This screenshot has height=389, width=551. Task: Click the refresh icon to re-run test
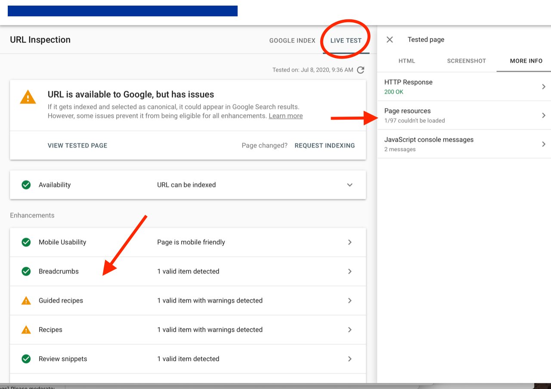(x=361, y=70)
